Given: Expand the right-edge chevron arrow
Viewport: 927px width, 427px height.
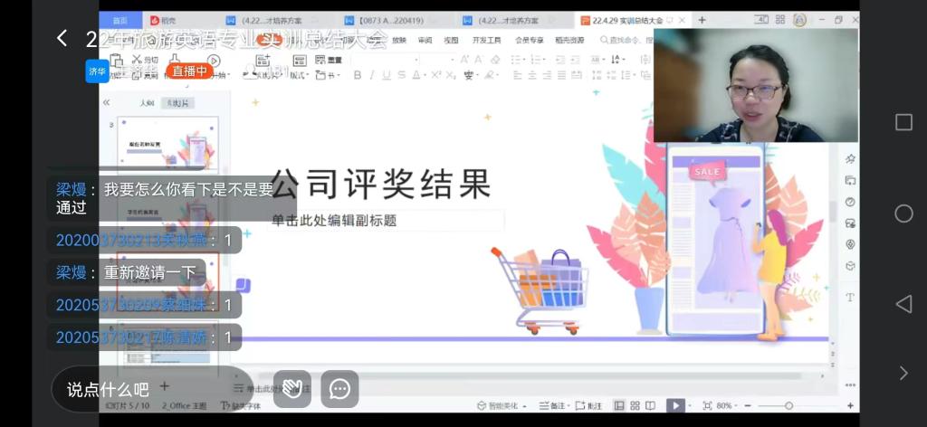Looking at the screenshot, I should 903,373.
